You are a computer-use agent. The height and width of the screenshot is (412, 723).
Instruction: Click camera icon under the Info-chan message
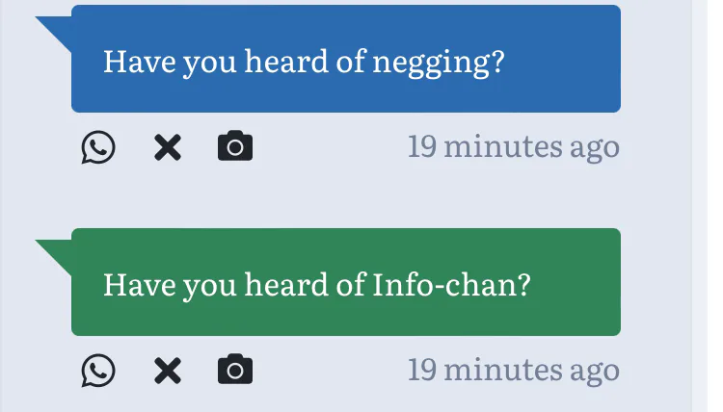click(235, 370)
